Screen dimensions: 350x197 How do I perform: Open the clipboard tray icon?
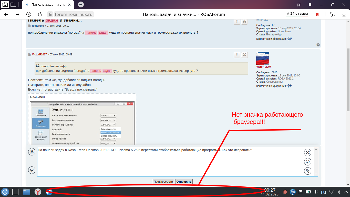301,192
